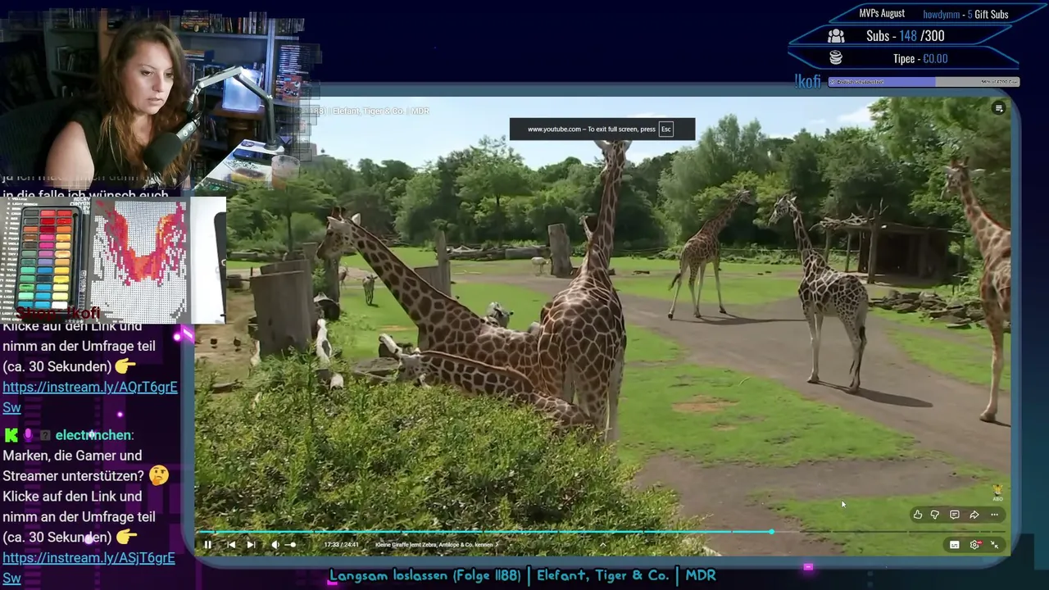Click the 'To exit full screen, press Esc' notice

pyautogui.click(x=602, y=129)
